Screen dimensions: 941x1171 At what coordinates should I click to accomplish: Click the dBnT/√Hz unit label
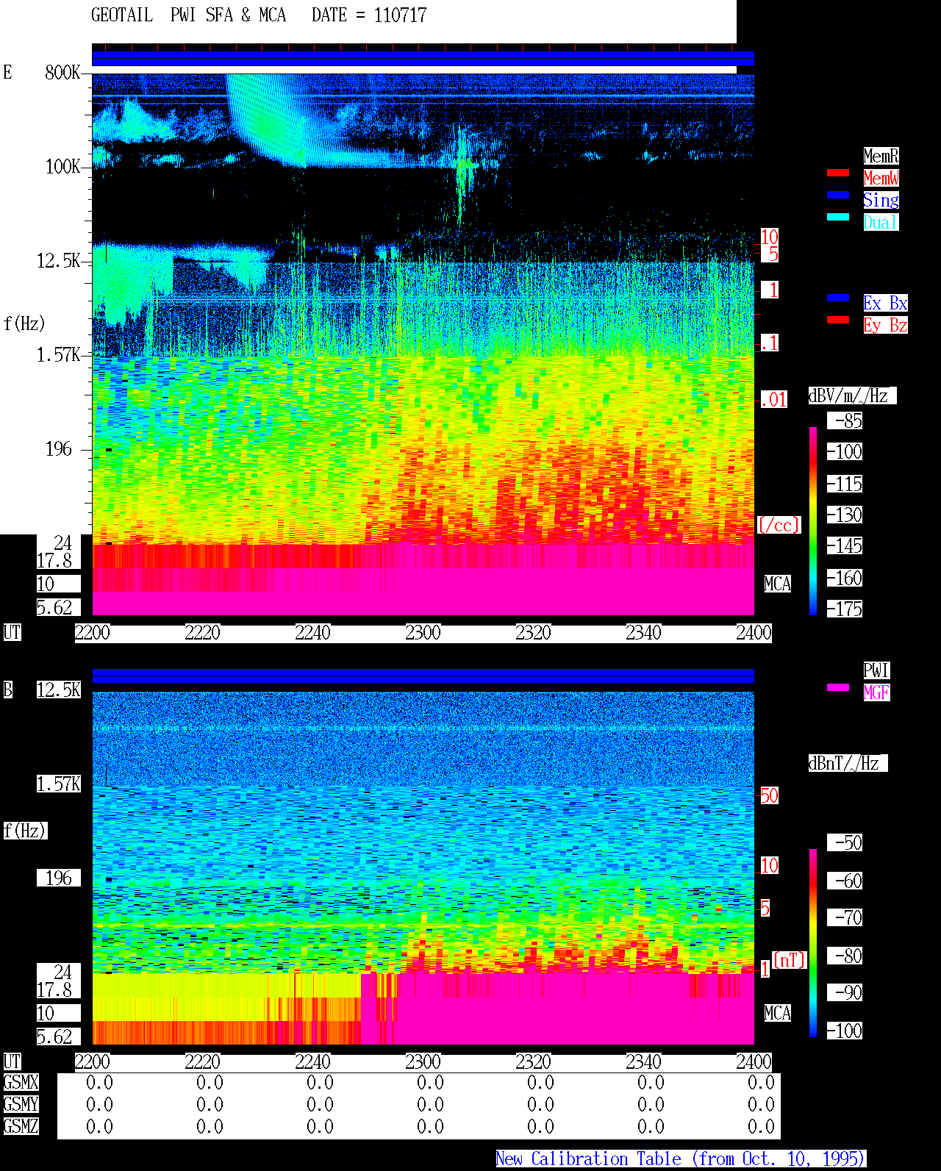(848, 763)
